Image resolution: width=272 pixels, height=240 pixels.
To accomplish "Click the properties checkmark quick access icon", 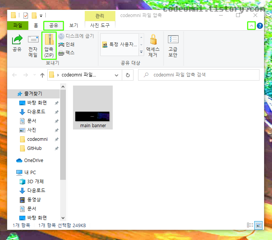I will pos(26,16).
